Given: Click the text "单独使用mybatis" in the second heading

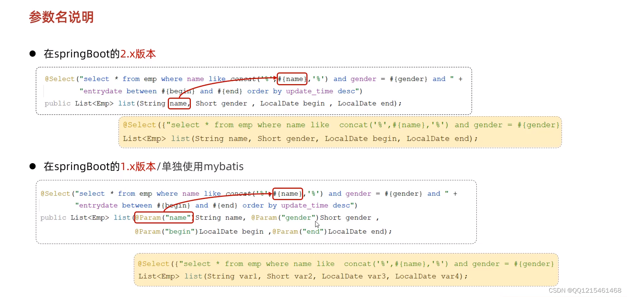Looking at the screenshot, I should click(x=203, y=167).
